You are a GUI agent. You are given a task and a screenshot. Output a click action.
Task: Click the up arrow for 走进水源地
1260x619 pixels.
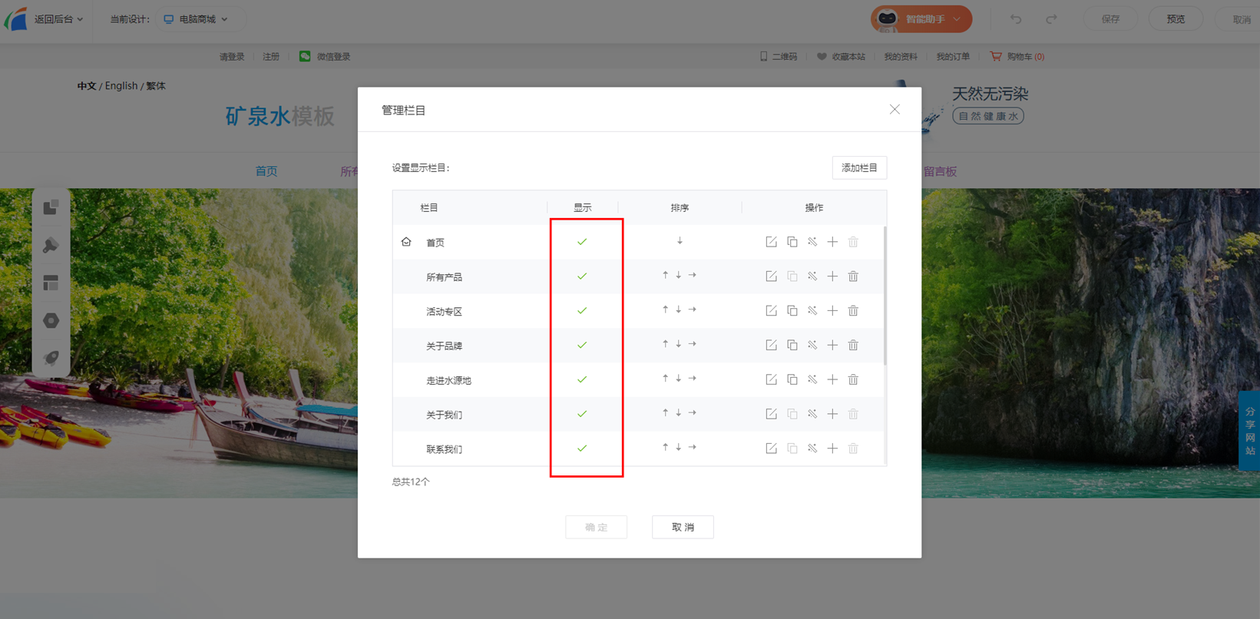(x=665, y=379)
